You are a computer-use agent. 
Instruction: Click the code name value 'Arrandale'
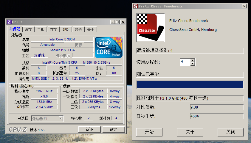(x=47, y=45)
